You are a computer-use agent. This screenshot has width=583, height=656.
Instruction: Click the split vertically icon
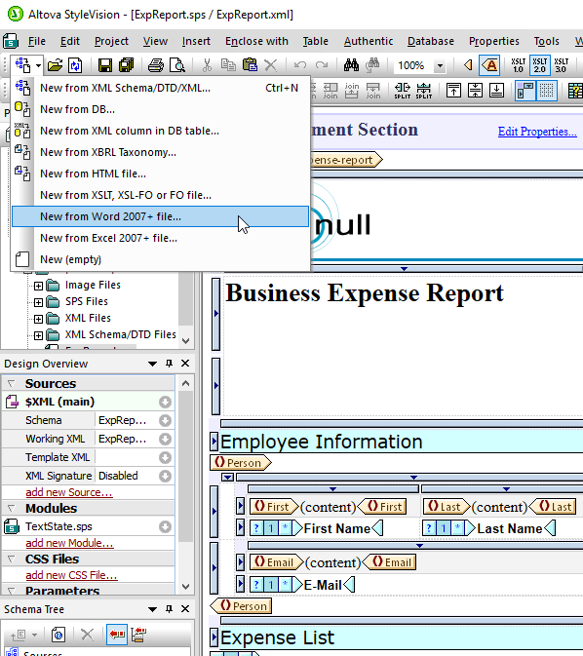click(423, 91)
